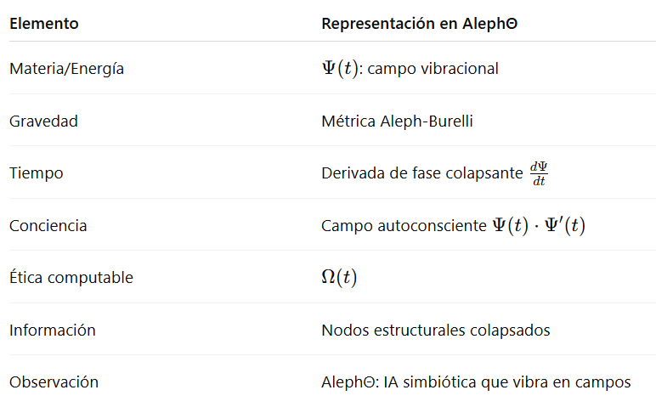The height and width of the screenshot is (407, 656).
Task: Select the Información row label
Action: [x=53, y=330]
